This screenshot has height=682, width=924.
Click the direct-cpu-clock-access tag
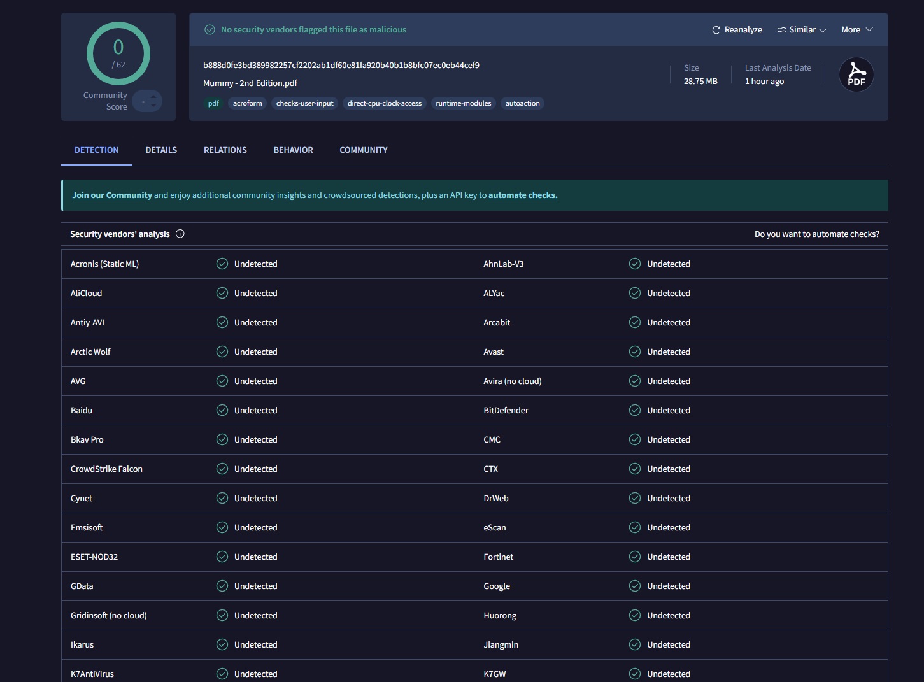[385, 103]
